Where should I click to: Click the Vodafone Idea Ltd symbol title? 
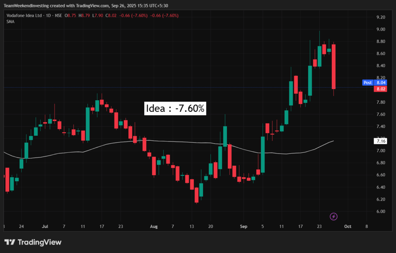[24, 15]
